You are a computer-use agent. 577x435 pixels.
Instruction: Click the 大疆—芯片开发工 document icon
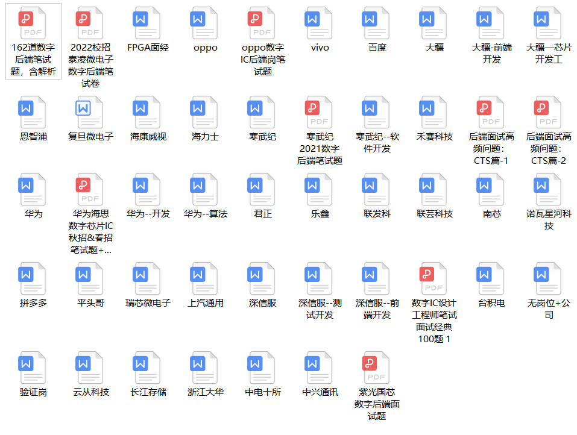(547, 23)
